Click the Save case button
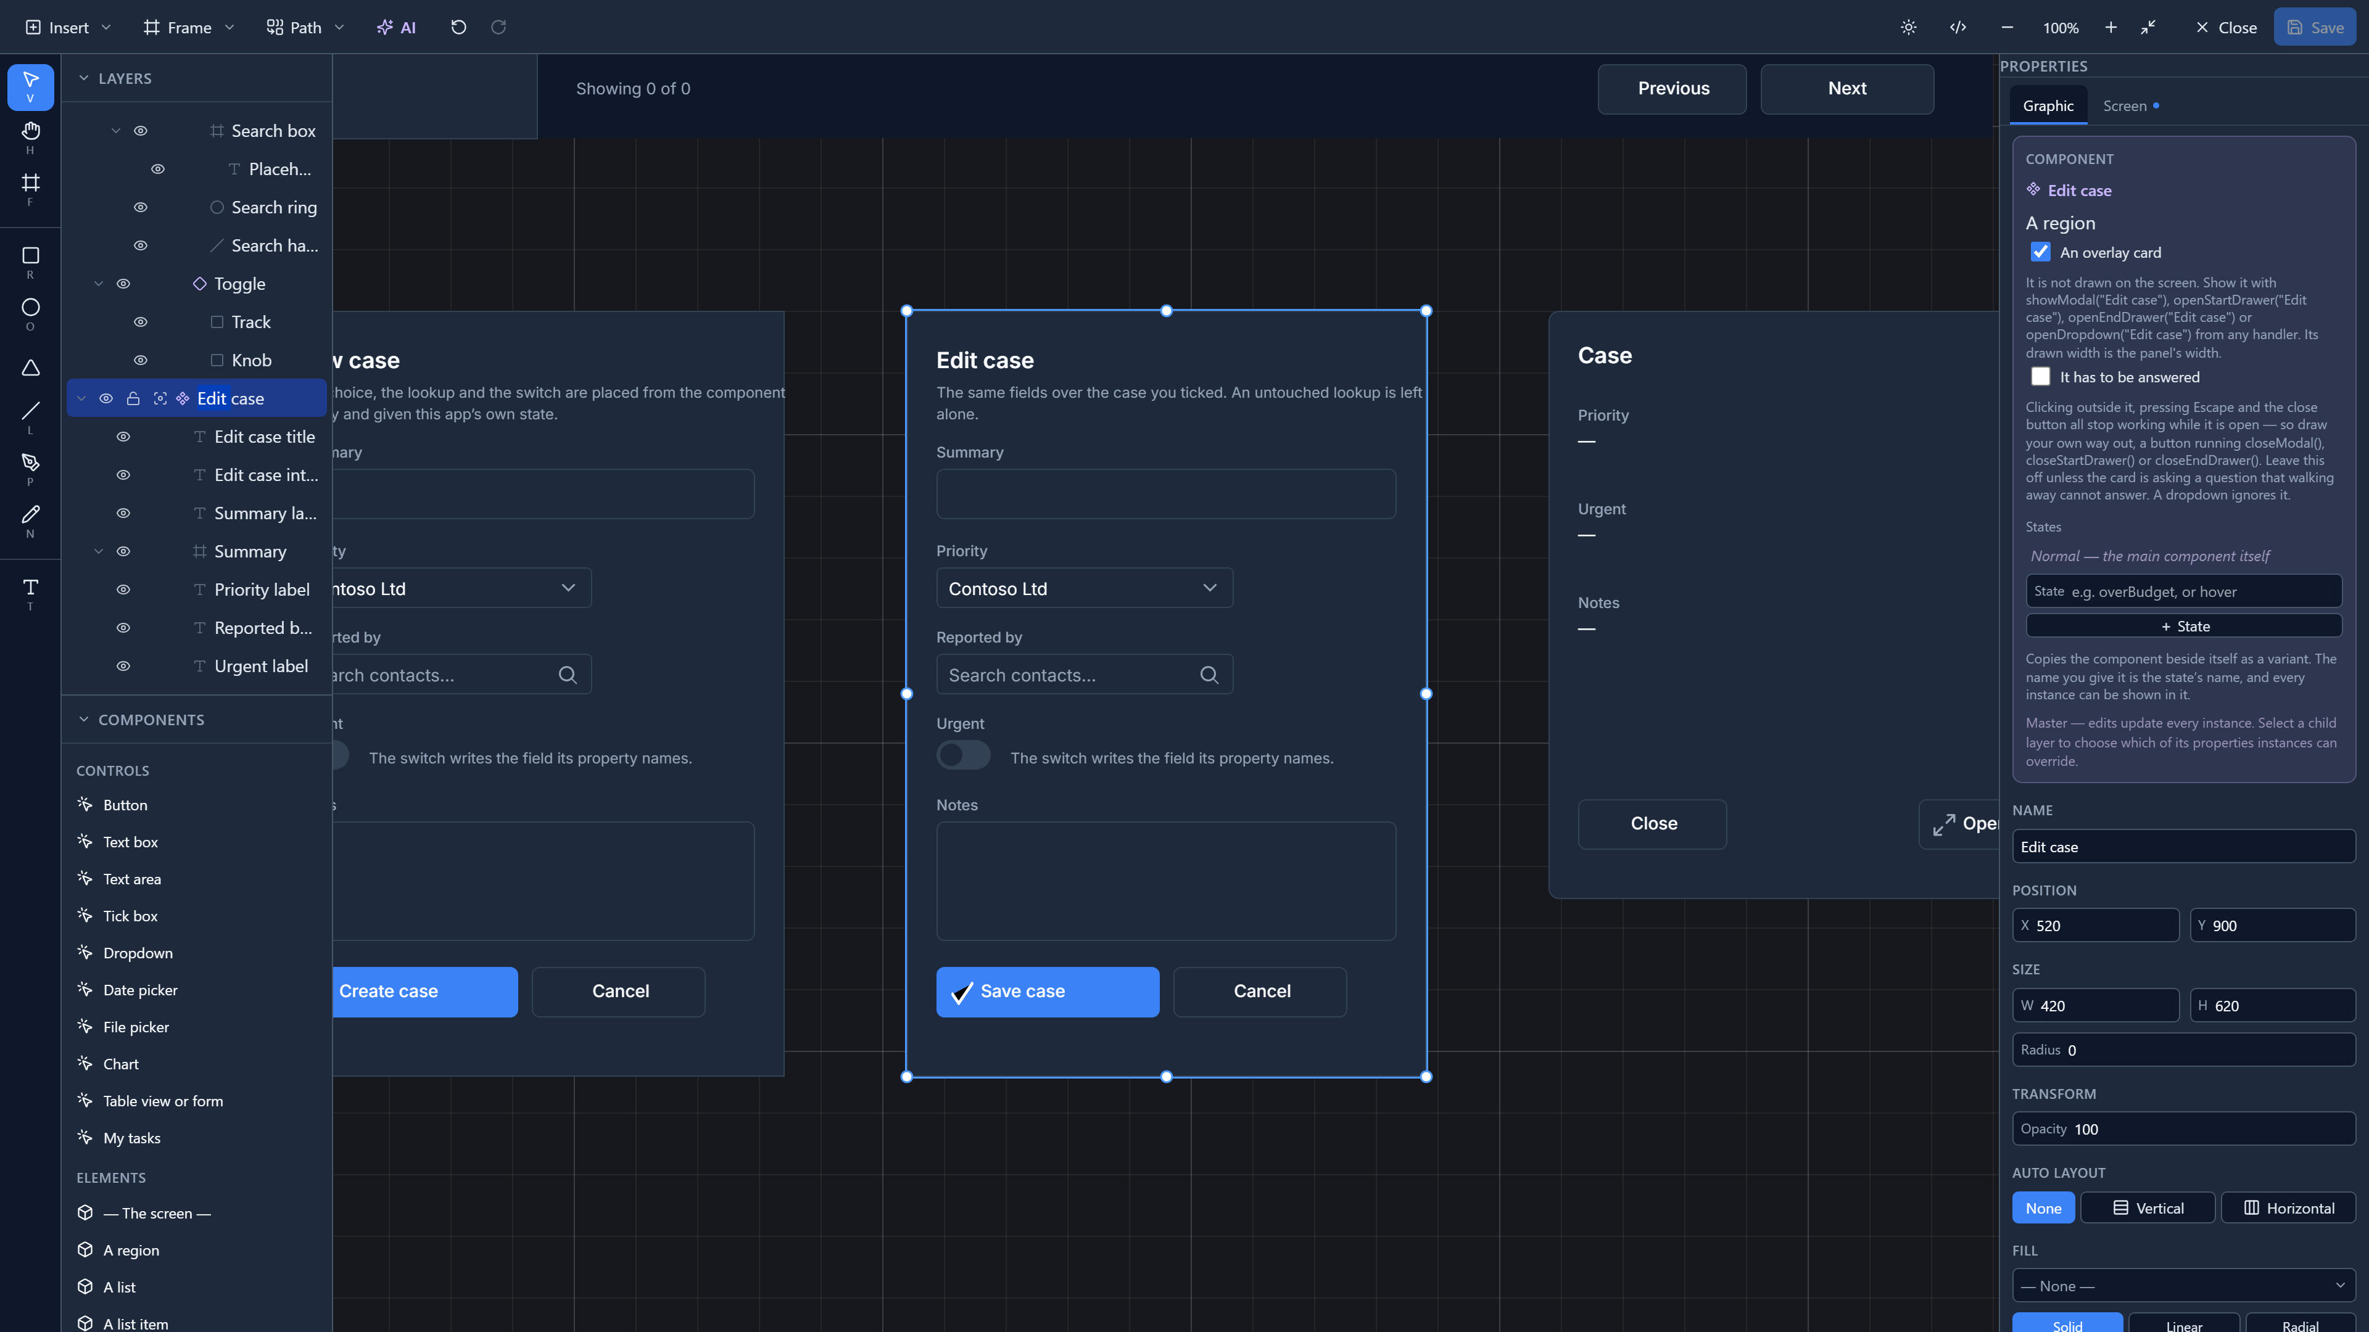 point(1048,992)
